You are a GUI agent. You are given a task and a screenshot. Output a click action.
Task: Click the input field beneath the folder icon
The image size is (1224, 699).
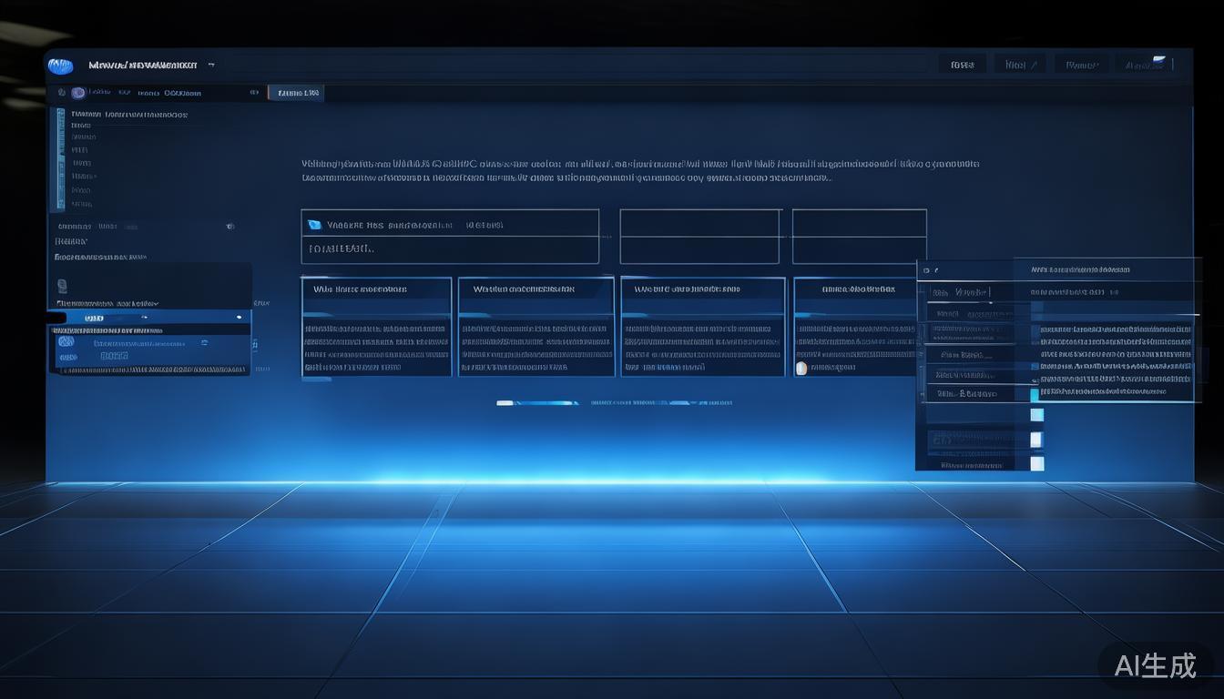450,248
